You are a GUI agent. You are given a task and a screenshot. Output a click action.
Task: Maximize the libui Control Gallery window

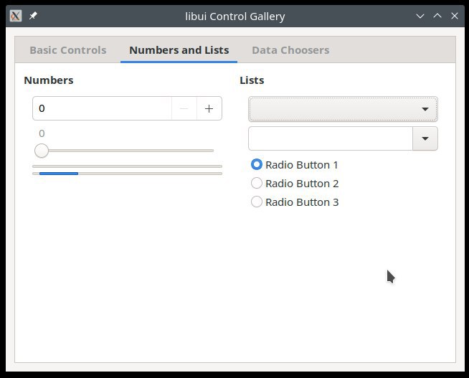437,16
